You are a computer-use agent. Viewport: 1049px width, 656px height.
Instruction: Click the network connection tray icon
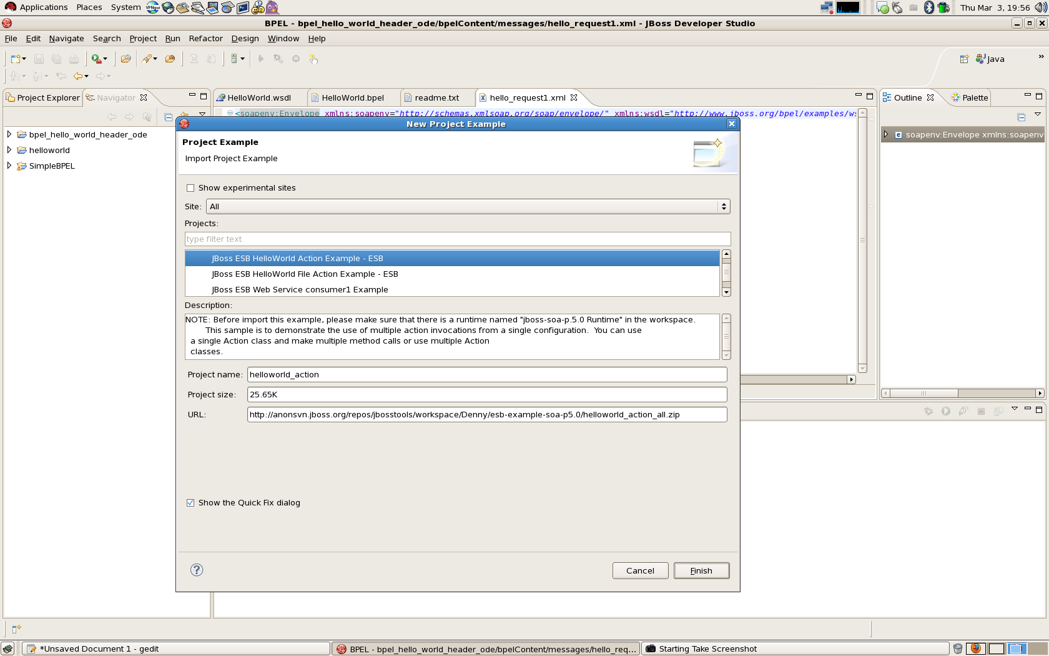(827, 7)
